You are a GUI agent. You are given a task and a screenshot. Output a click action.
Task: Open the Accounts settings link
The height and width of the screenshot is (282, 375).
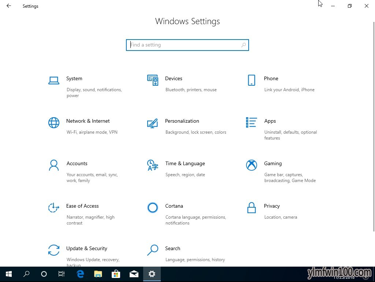click(77, 164)
